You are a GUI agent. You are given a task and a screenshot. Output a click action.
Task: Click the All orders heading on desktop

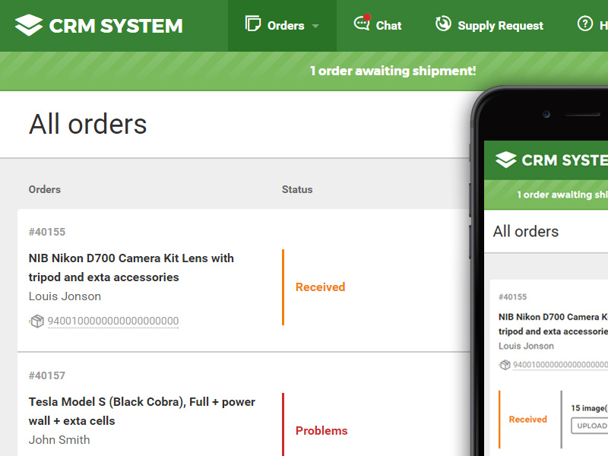click(87, 124)
